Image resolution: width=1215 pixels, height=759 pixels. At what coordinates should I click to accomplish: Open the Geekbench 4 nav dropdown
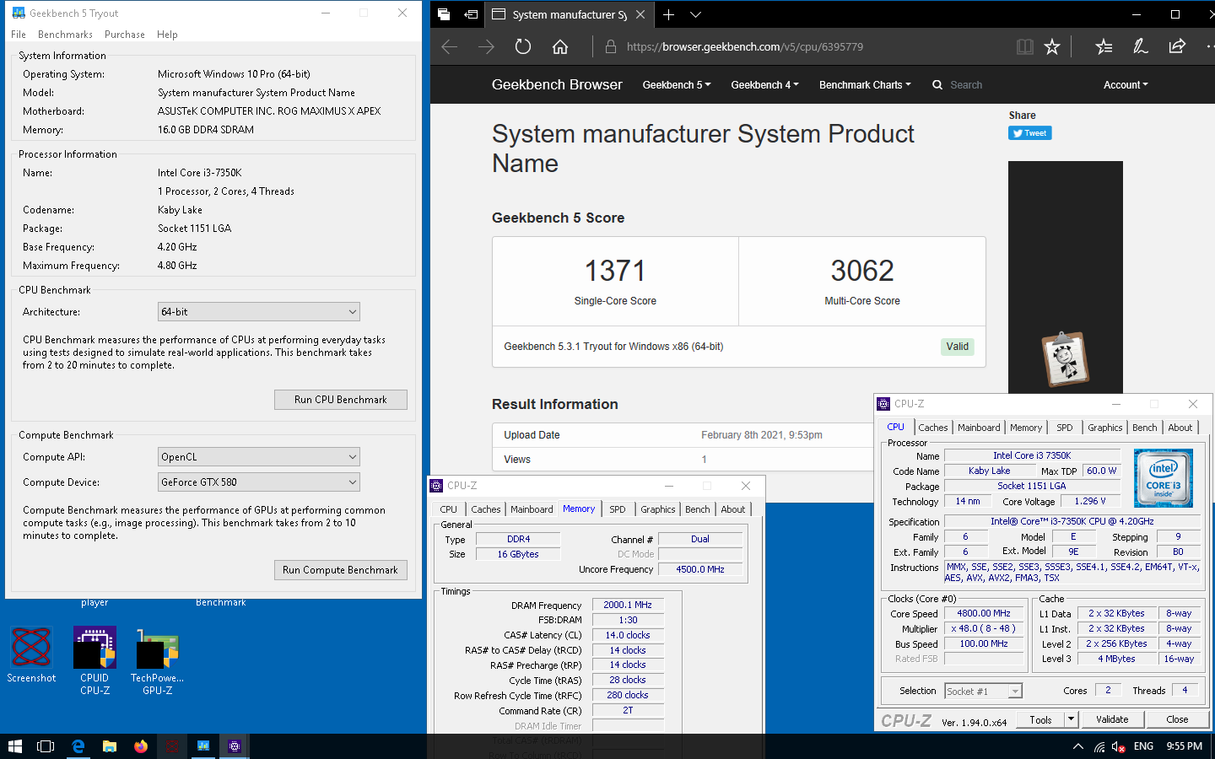point(764,85)
